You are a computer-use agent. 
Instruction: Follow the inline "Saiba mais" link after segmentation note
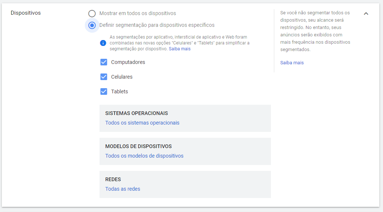(x=180, y=49)
